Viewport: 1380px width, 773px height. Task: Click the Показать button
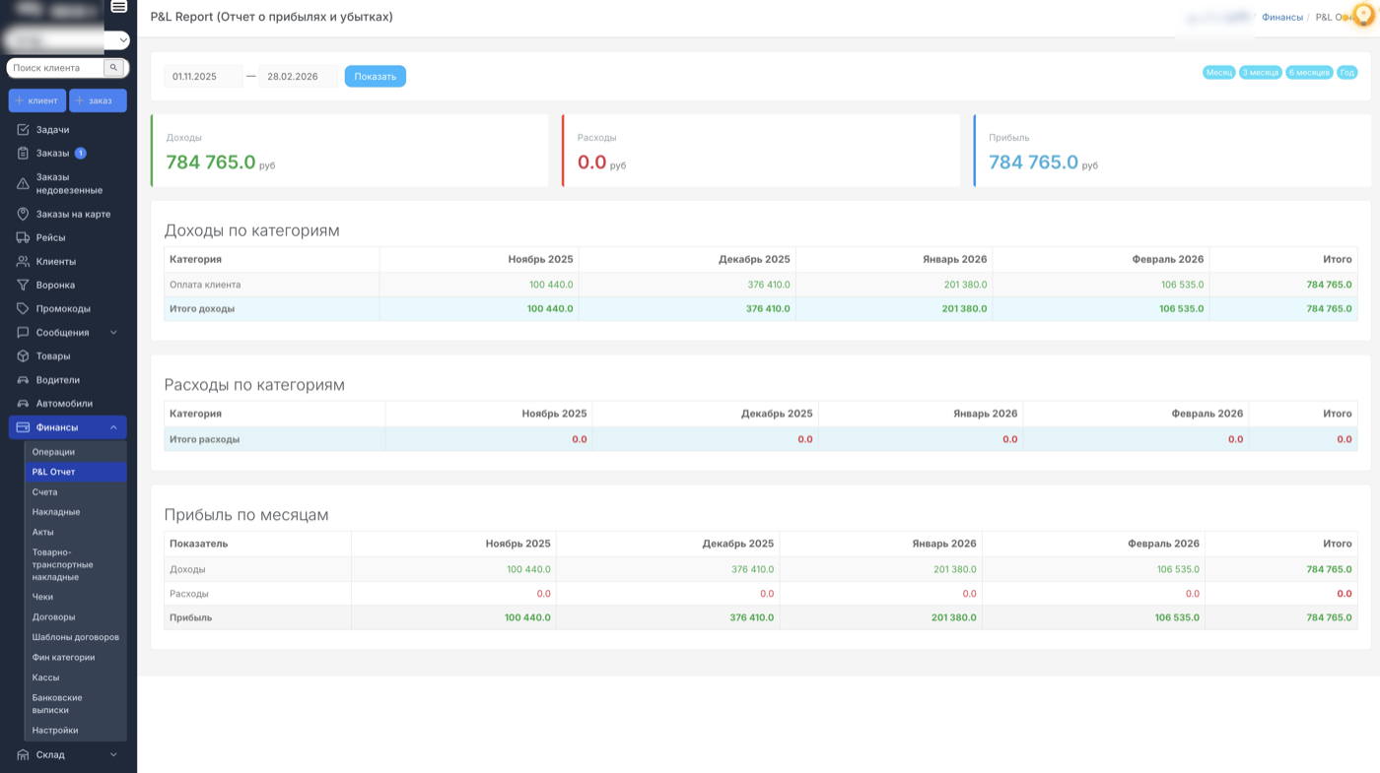(x=375, y=76)
